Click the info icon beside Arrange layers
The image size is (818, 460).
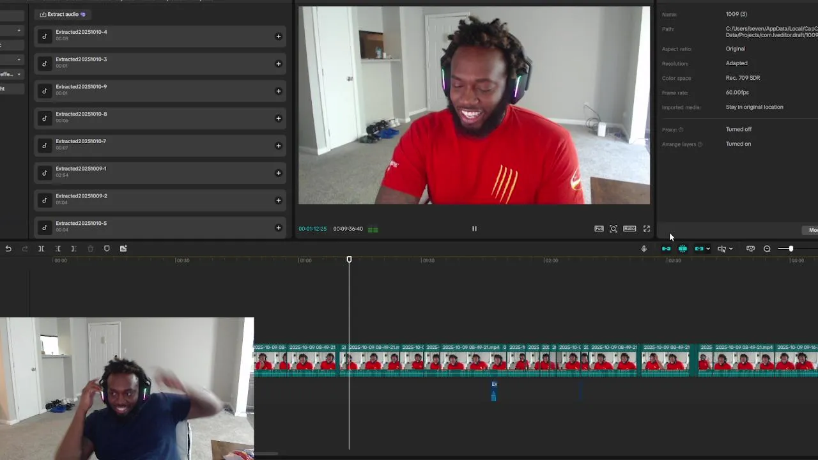click(700, 144)
